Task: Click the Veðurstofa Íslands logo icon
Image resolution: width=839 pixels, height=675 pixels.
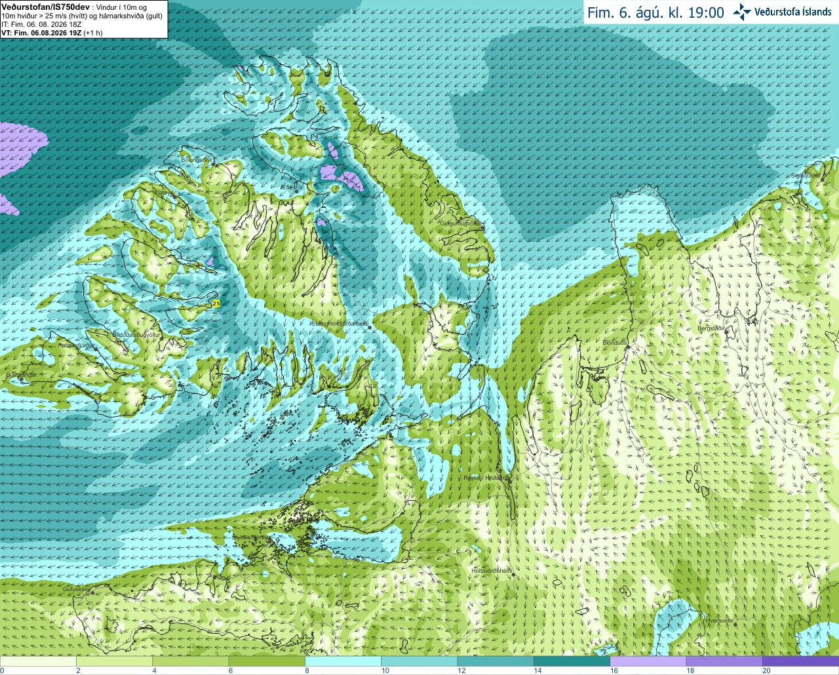Action: 741,12
